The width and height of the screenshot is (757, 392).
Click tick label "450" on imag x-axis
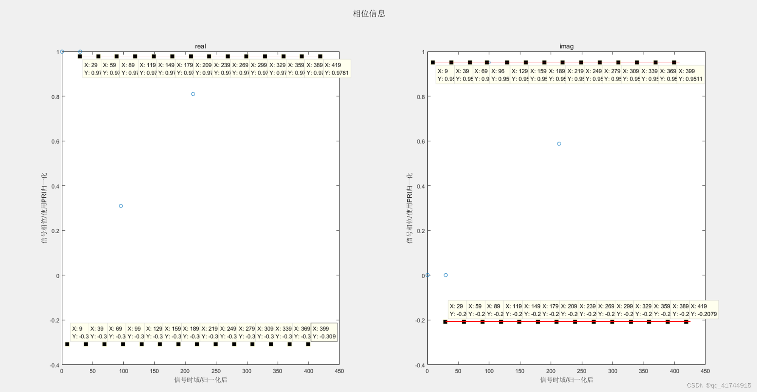point(705,371)
